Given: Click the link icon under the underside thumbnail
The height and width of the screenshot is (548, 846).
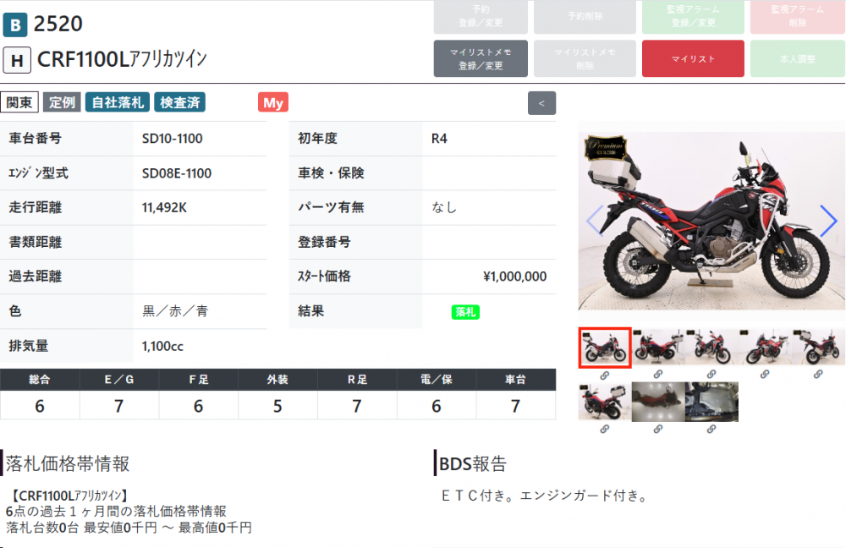Looking at the screenshot, I should pos(711,430).
